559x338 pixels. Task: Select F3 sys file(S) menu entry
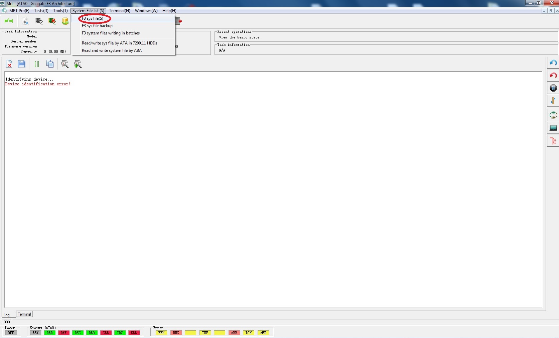[123, 18]
